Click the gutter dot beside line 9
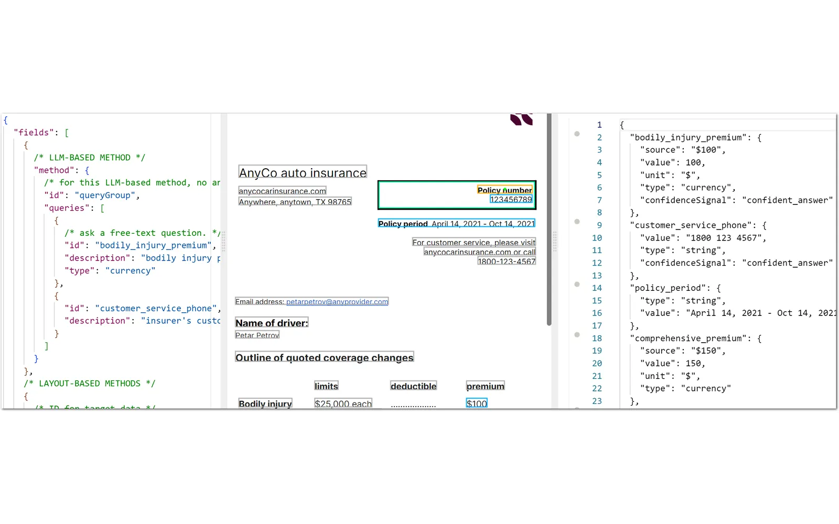The height and width of the screenshot is (524, 839). click(x=577, y=222)
